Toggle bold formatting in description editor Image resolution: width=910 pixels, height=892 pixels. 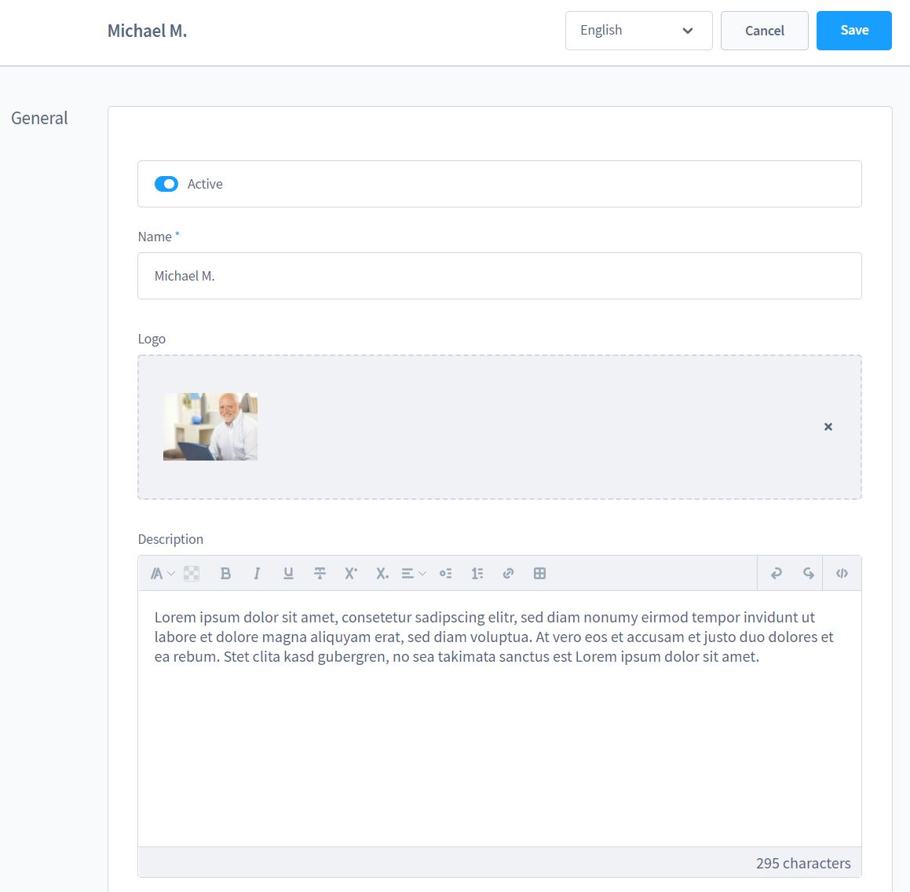coord(225,574)
